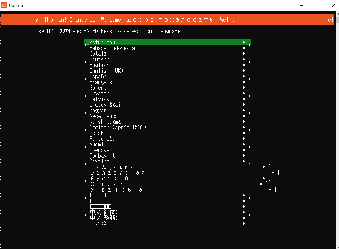Select Latviski language
This screenshot has height=249, width=339.
pos(168,99)
